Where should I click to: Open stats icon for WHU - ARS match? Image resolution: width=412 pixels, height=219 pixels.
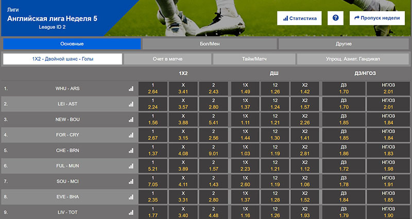coord(131,89)
